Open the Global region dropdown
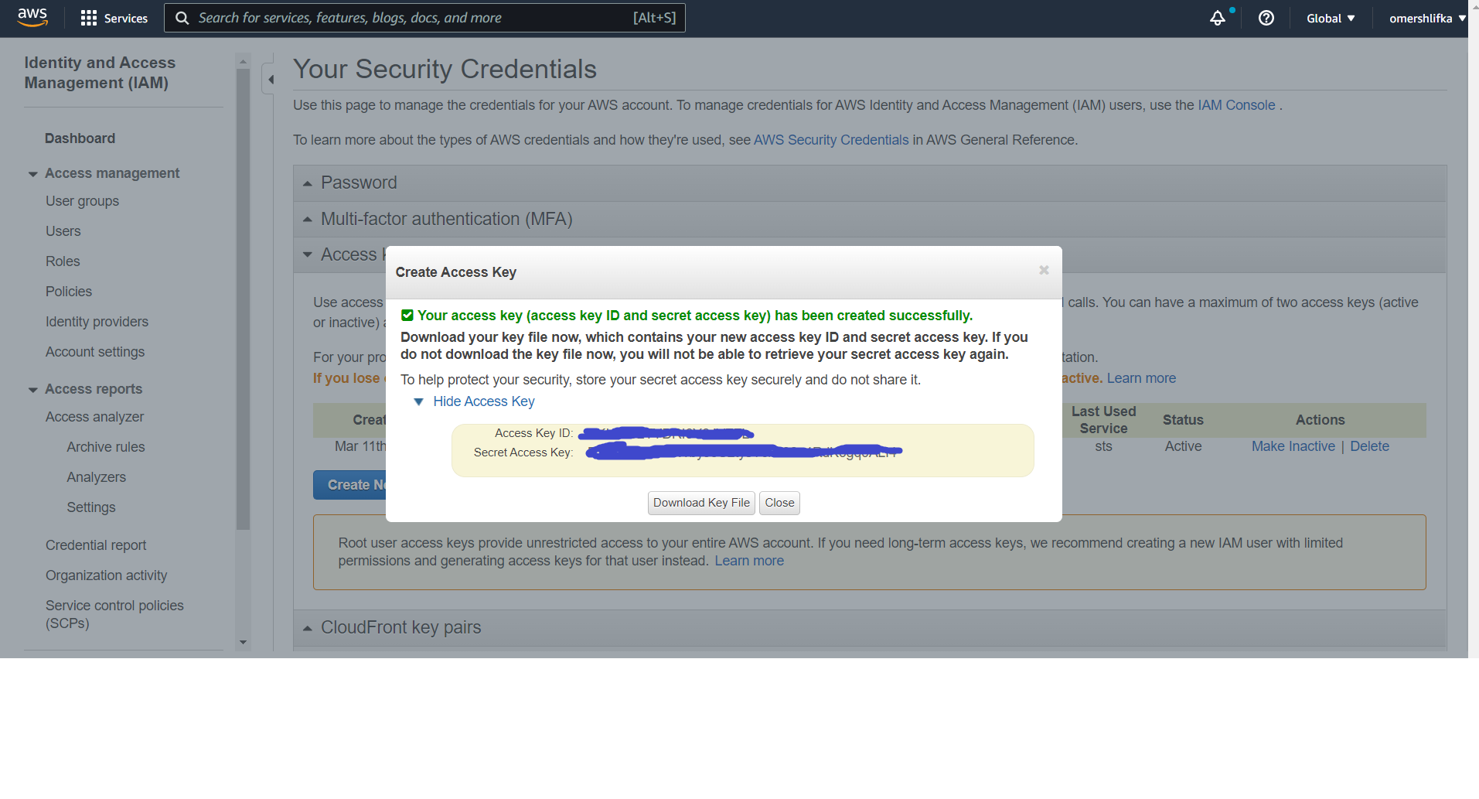Screen dimensions: 1479x799 coord(1331,18)
